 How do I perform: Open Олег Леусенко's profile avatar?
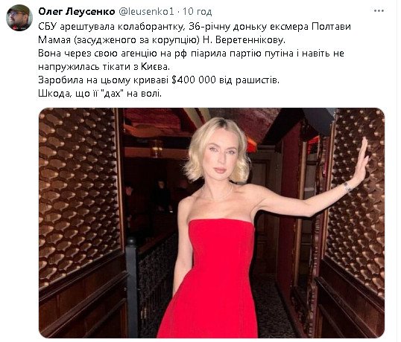click(19, 18)
